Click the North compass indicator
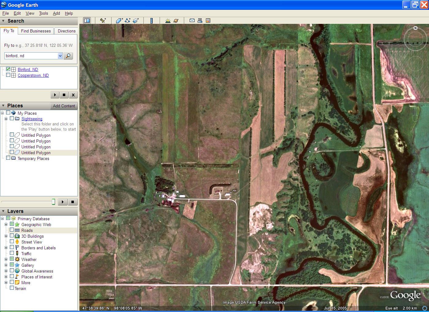Image resolution: width=429 pixels, height=312 pixels. click(x=415, y=28)
